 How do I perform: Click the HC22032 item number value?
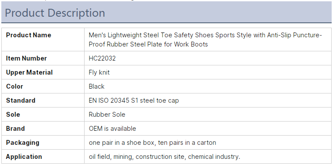coord(102,58)
